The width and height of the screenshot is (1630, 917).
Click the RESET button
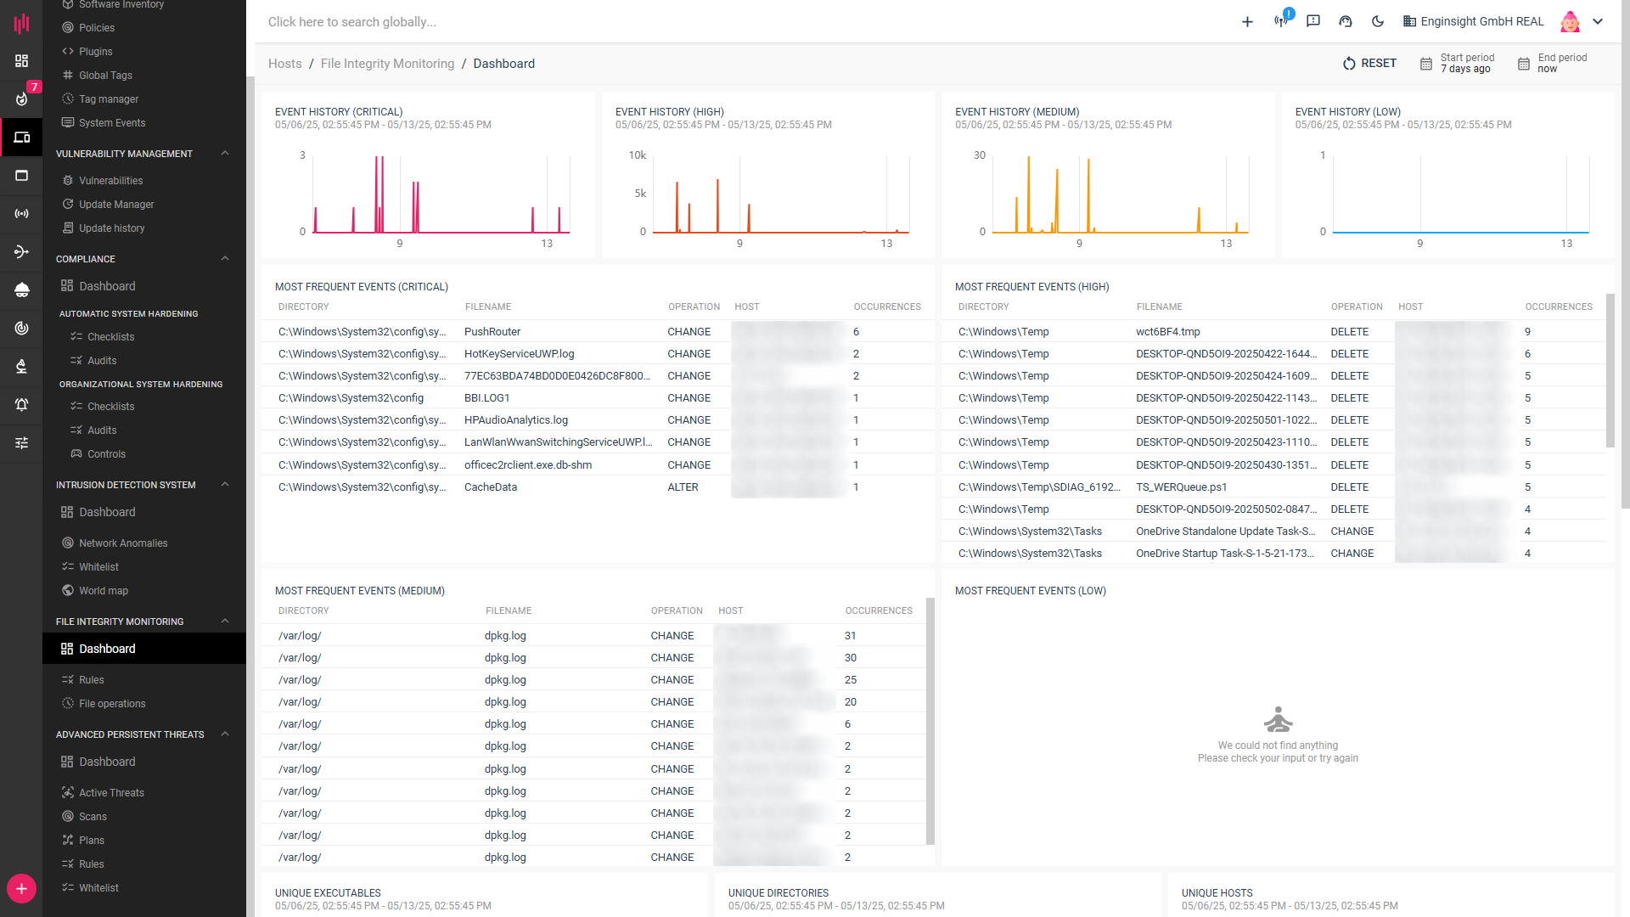pos(1369,64)
